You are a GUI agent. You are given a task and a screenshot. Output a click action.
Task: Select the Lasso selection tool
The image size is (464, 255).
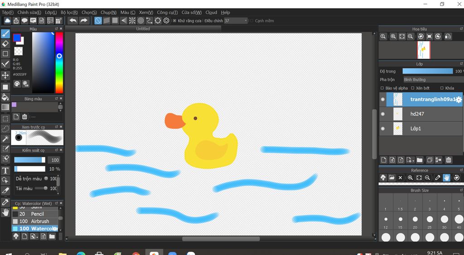[5, 129]
